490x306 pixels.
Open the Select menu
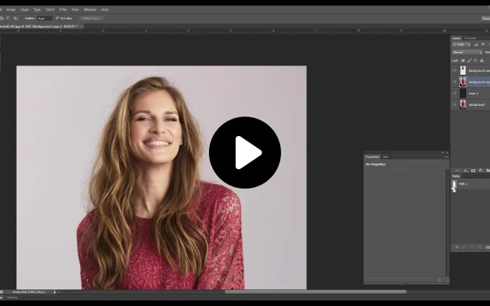(x=50, y=9)
